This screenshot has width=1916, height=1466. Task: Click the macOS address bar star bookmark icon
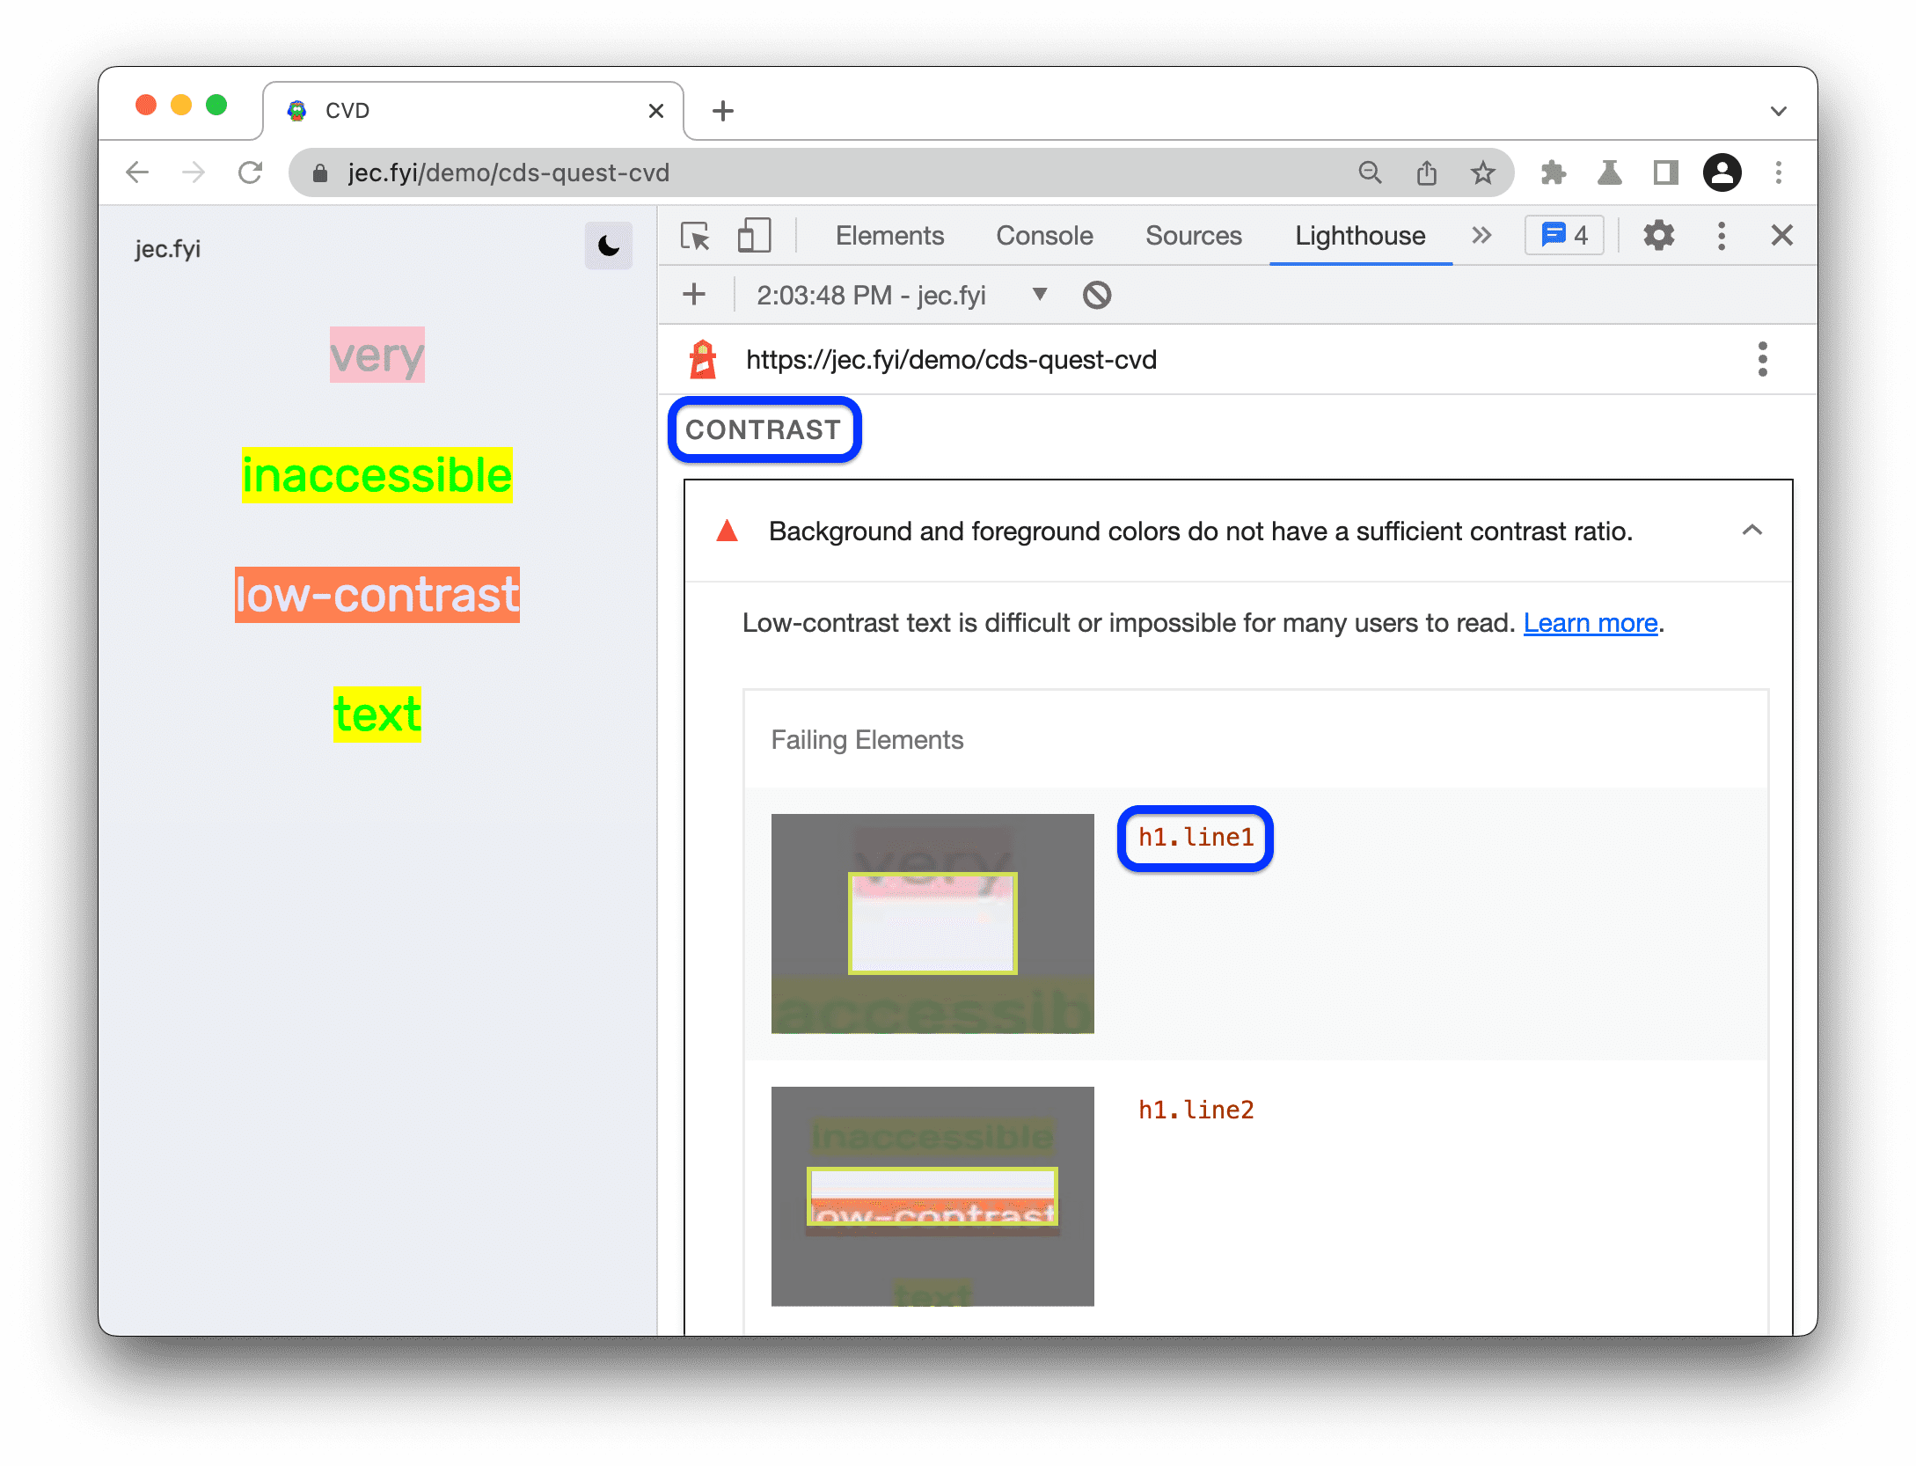point(1482,172)
